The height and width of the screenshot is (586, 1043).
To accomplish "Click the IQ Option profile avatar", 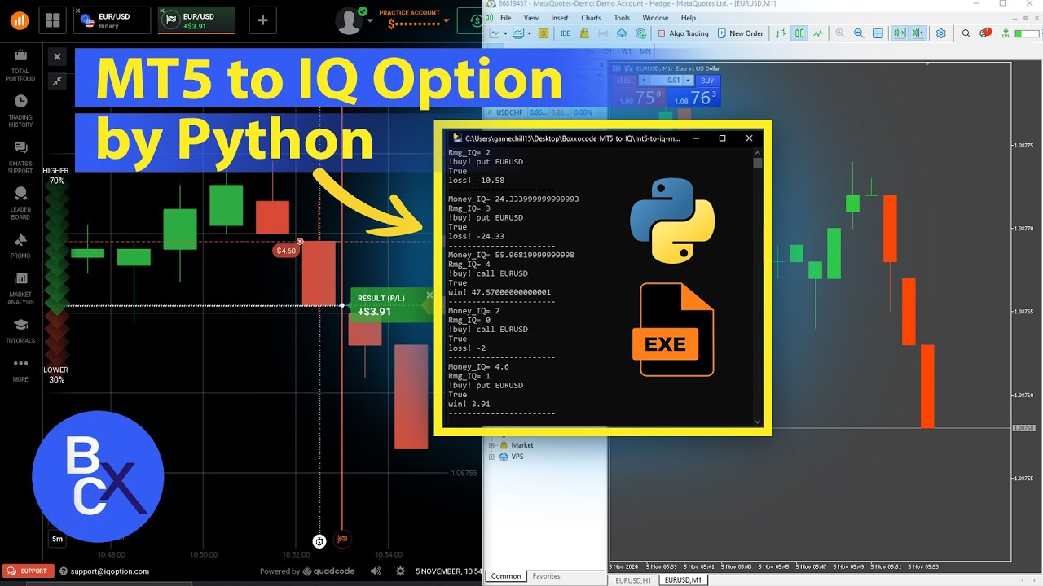I will tap(349, 20).
